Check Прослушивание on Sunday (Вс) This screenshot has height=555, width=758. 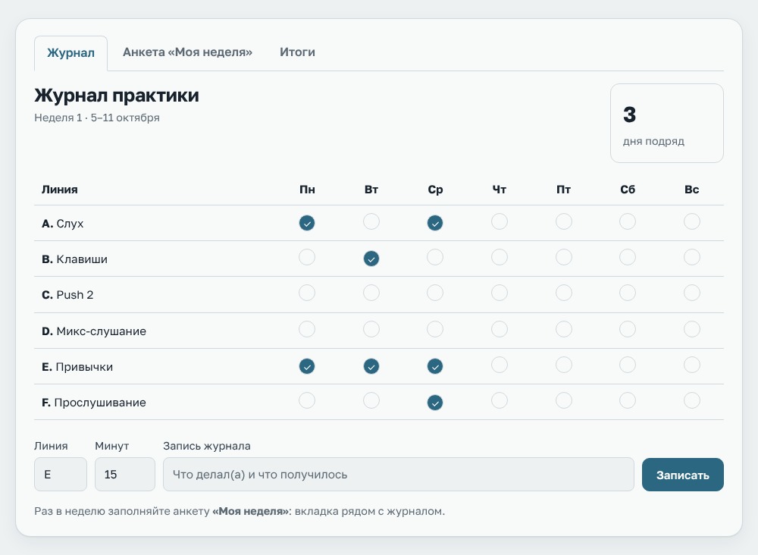coord(692,401)
